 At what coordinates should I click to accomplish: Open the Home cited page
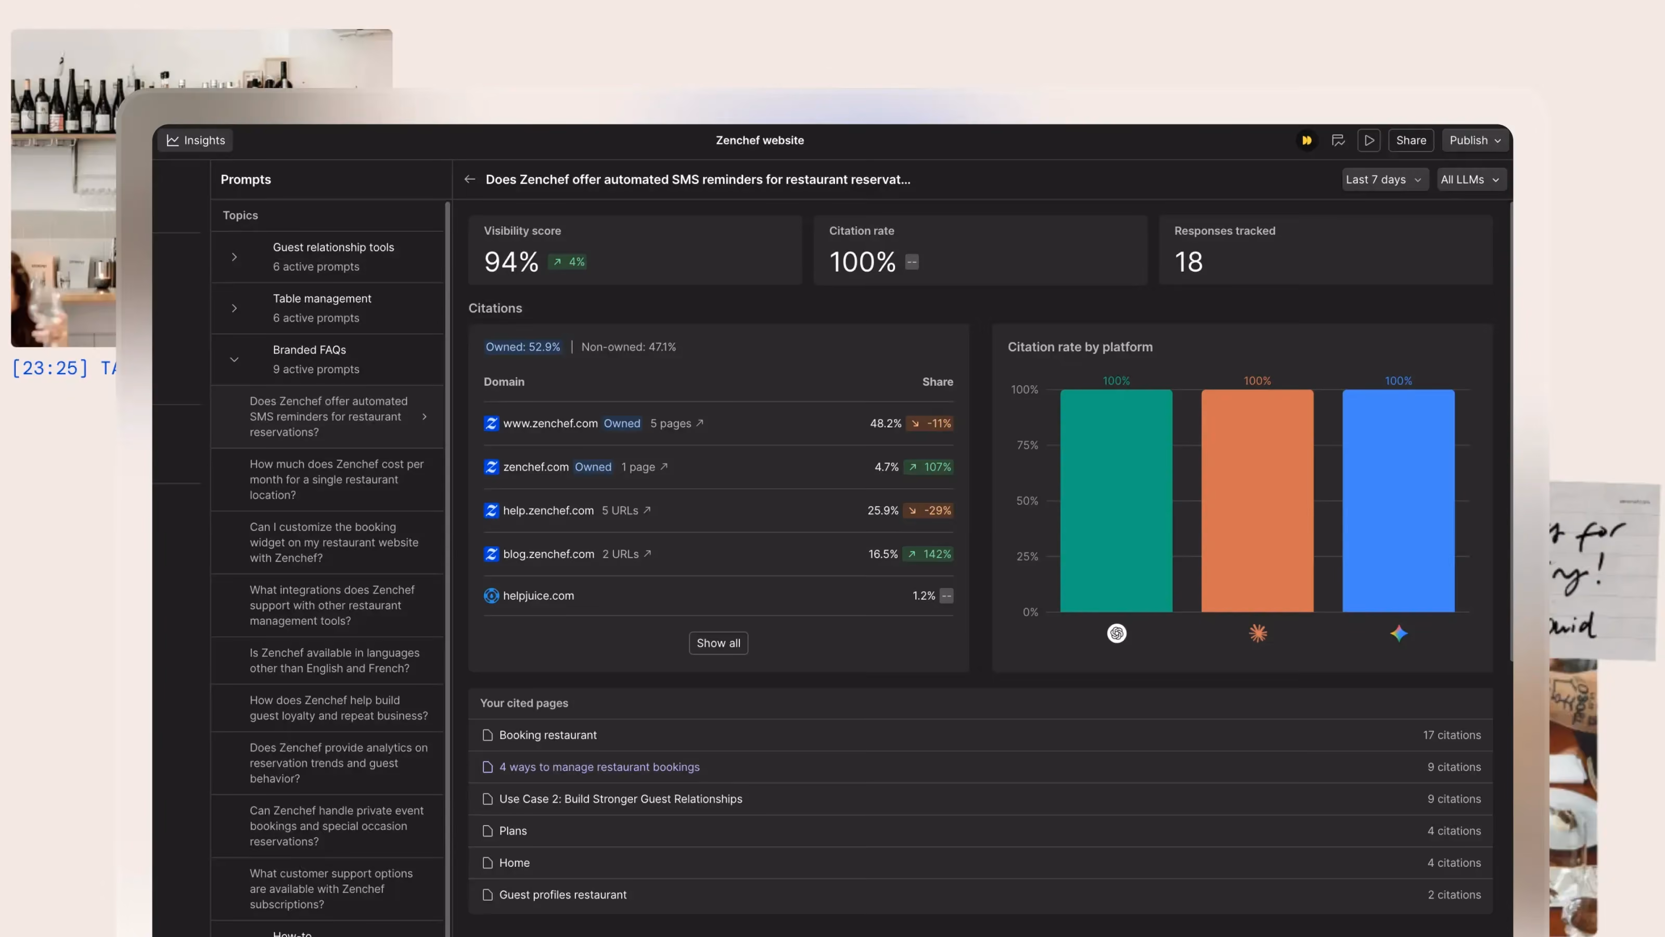click(x=980, y=862)
